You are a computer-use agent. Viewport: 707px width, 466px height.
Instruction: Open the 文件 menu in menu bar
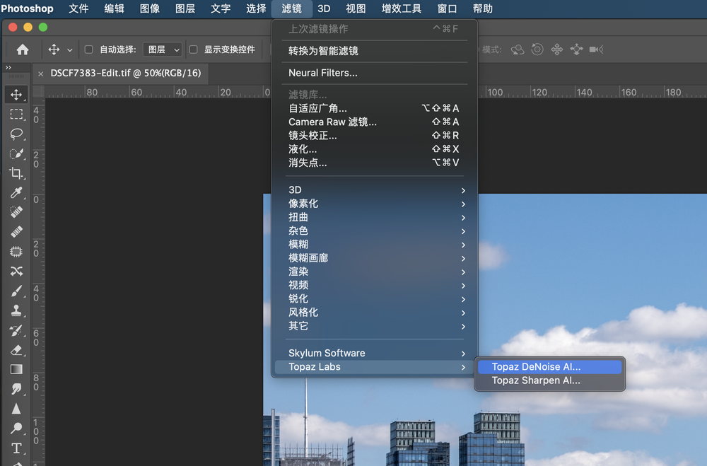pos(78,8)
